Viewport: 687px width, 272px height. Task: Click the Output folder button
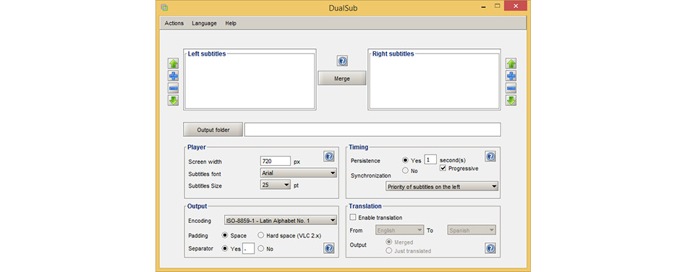coord(213,129)
